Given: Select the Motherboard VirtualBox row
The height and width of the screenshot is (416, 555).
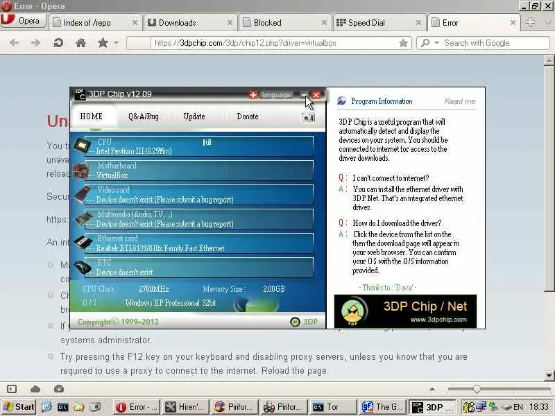Looking at the screenshot, I should click(199, 171).
